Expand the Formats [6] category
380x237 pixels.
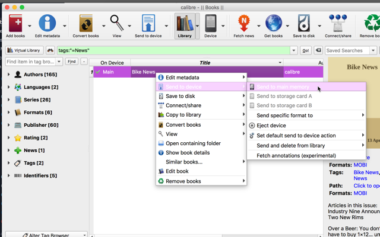click(9, 113)
